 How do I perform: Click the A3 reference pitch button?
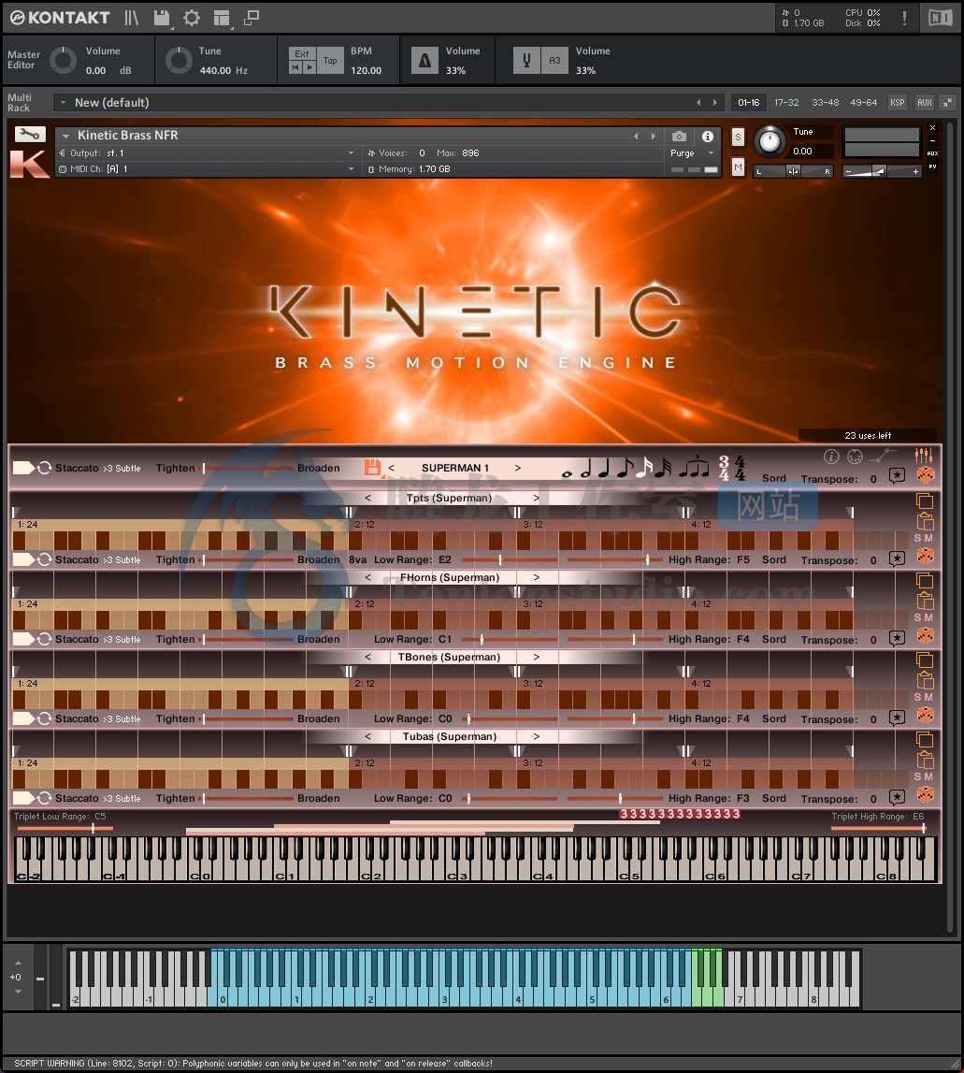[x=554, y=61]
